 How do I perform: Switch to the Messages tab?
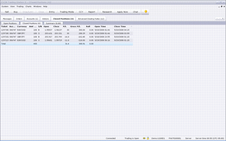(7, 19)
